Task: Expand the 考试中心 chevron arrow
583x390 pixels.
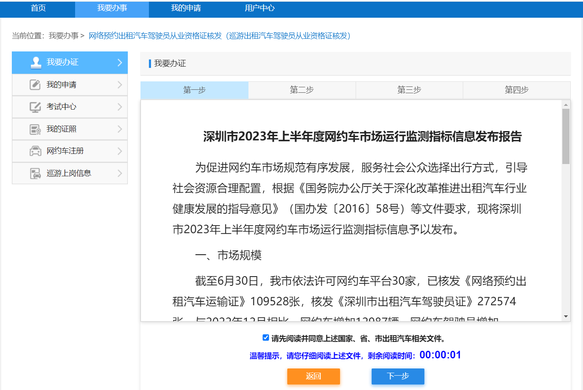Action: tap(120, 107)
